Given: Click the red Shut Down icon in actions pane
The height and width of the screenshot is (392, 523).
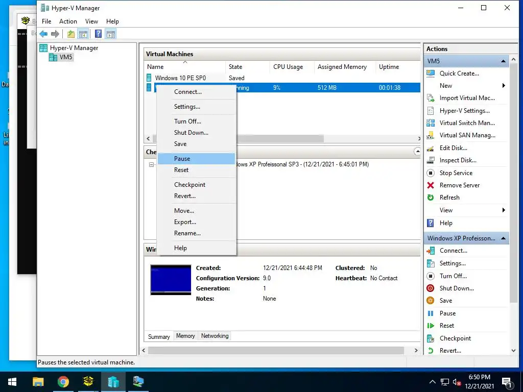Looking at the screenshot, I should (x=431, y=288).
